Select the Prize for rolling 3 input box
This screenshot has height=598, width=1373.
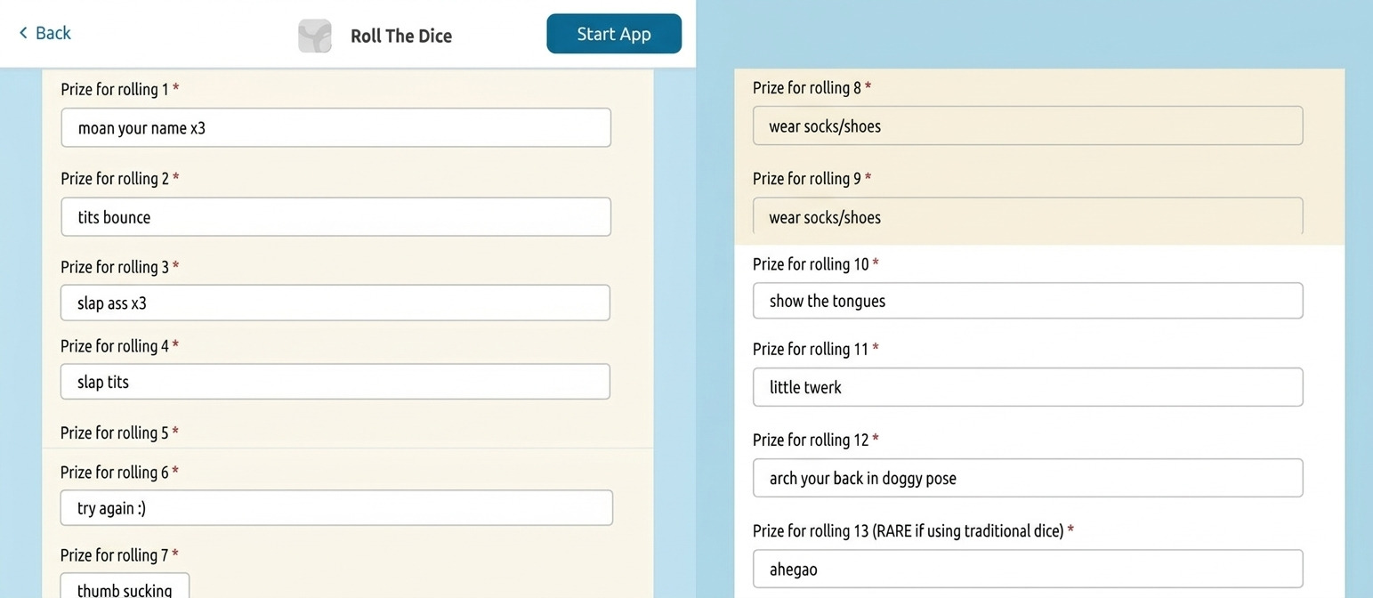point(335,303)
